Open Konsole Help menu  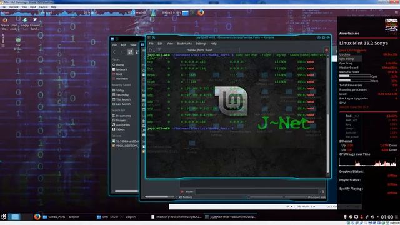point(214,44)
